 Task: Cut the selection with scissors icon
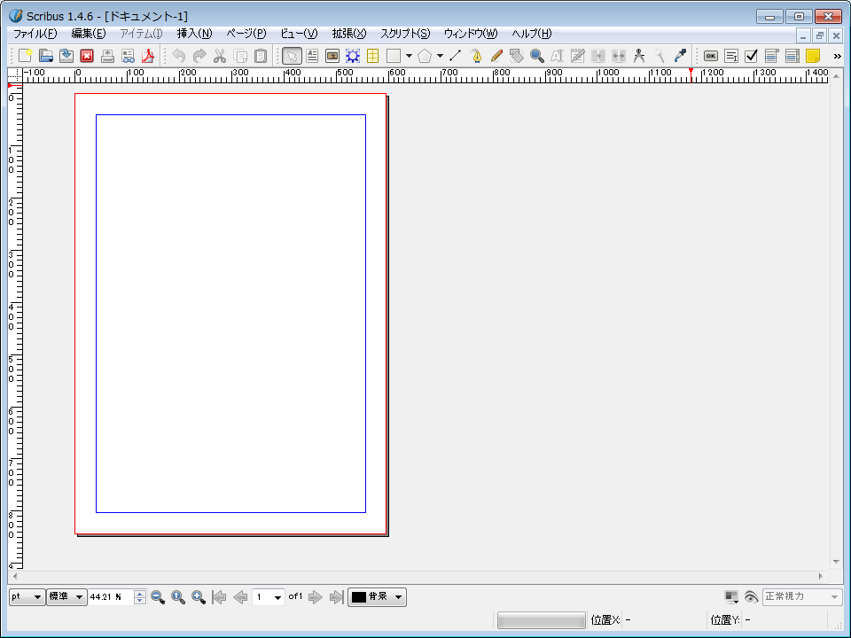220,56
